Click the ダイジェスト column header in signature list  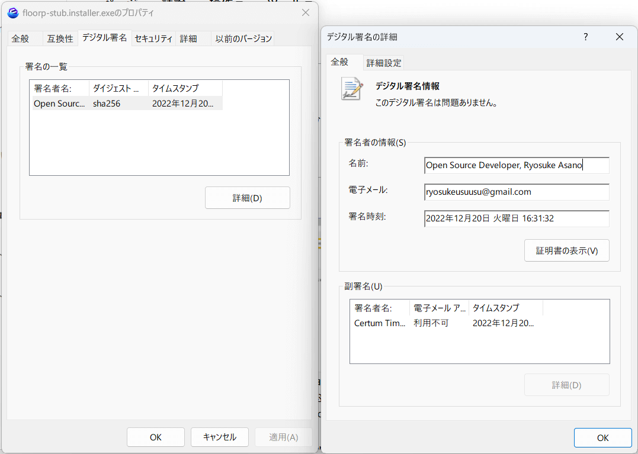pyautogui.click(x=118, y=88)
